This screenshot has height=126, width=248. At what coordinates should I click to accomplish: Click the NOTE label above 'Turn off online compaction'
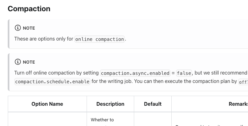29,62
